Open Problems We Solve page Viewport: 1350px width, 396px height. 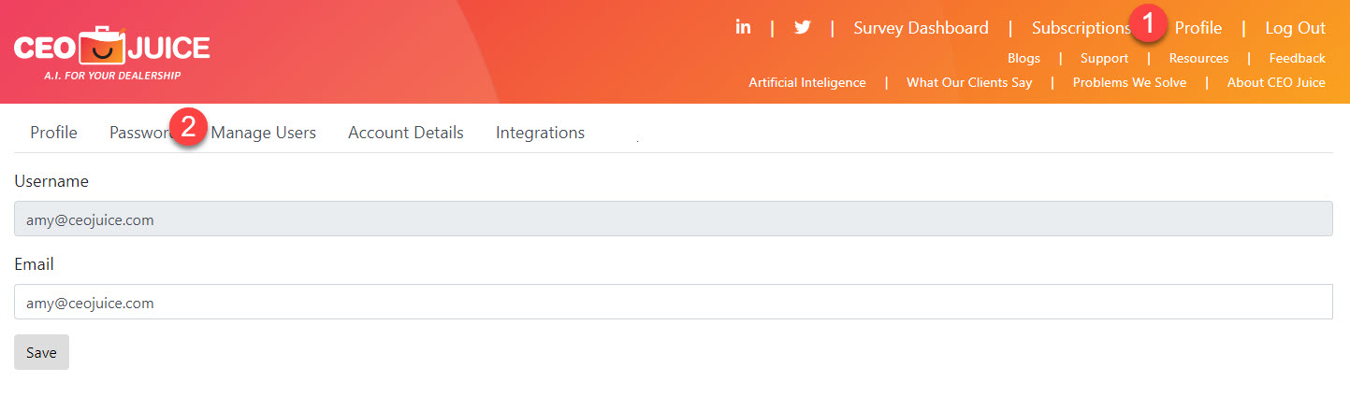coord(1129,82)
